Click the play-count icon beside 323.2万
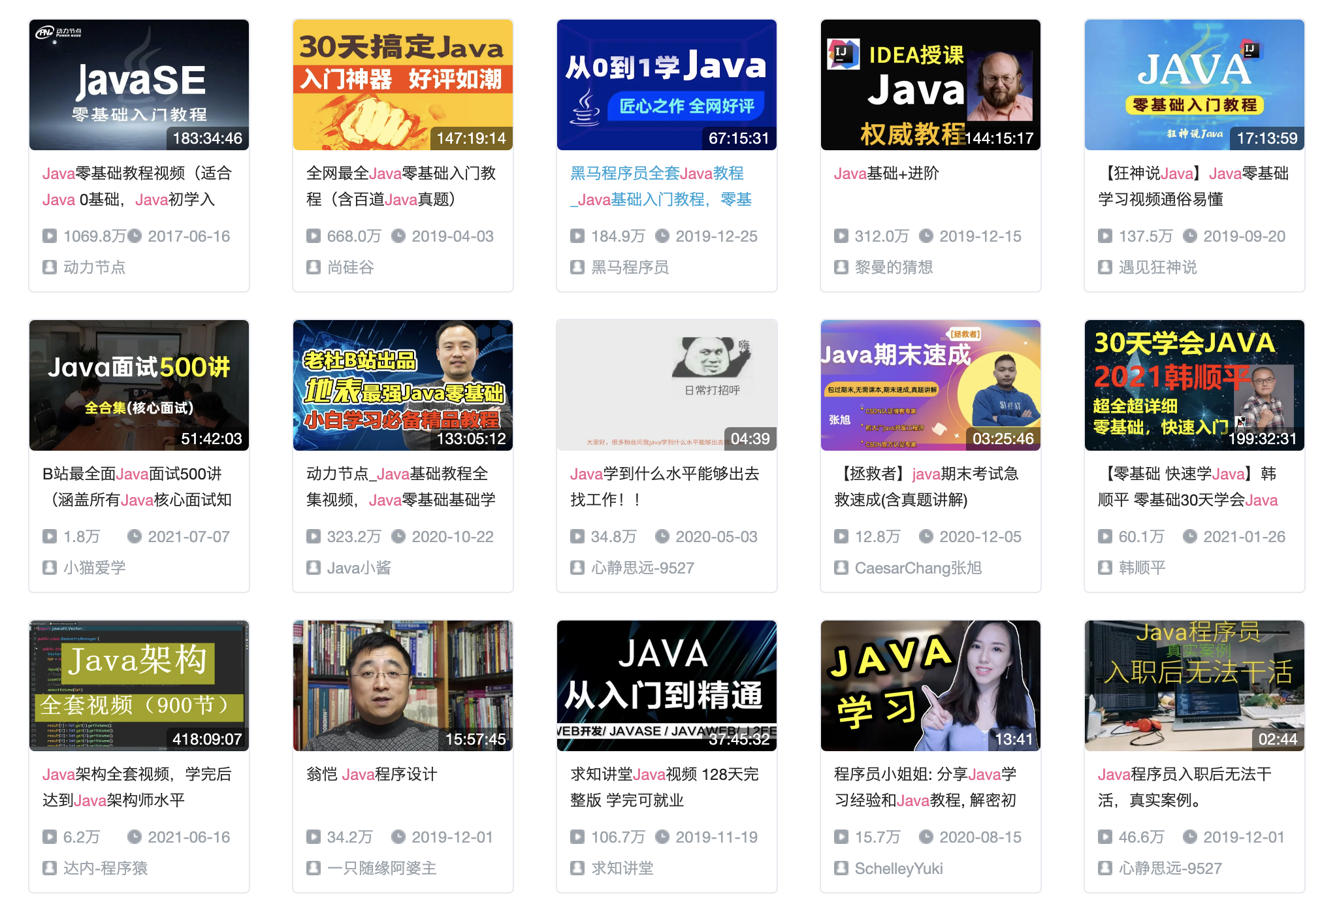The image size is (1322, 904). pos(314,537)
